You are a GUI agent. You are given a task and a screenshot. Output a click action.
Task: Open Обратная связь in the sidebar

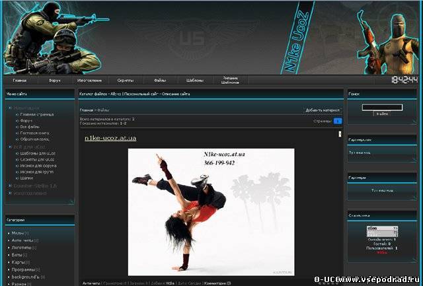coord(34,139)
